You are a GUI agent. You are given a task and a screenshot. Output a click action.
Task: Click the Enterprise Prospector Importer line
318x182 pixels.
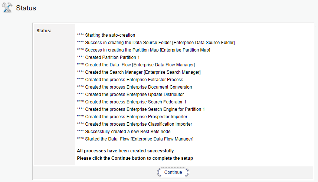pos(132,117)
